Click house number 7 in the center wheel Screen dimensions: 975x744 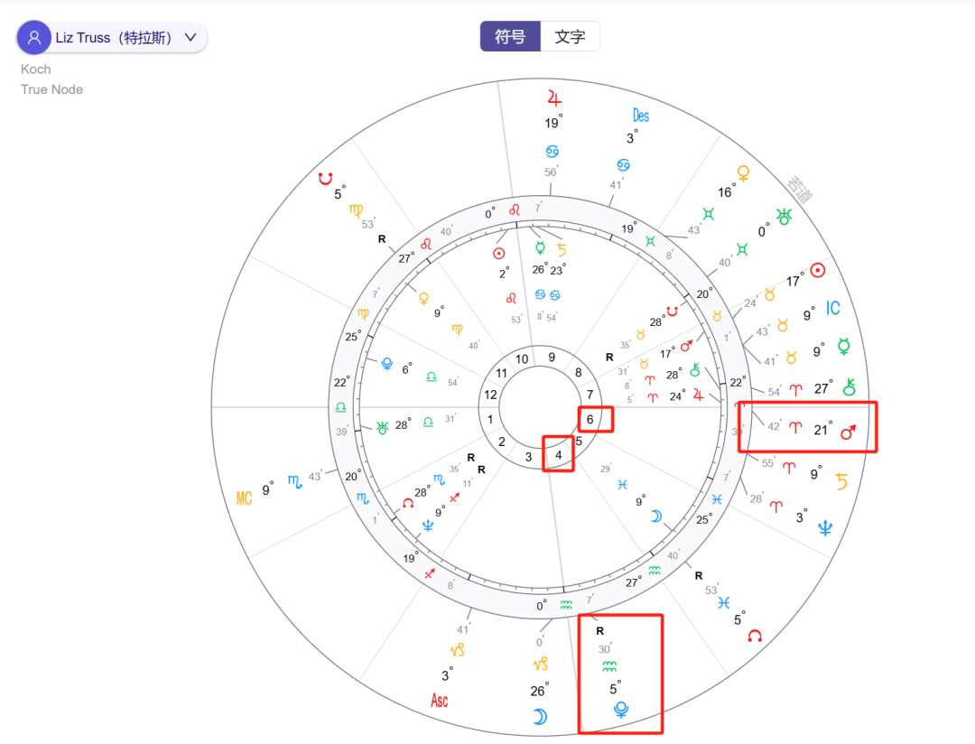[590, 395]
